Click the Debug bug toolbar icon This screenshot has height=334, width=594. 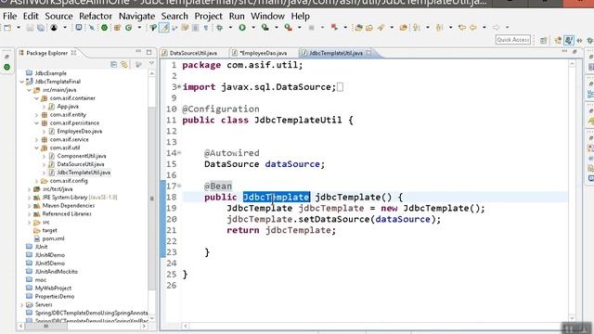tap(219, 28)
